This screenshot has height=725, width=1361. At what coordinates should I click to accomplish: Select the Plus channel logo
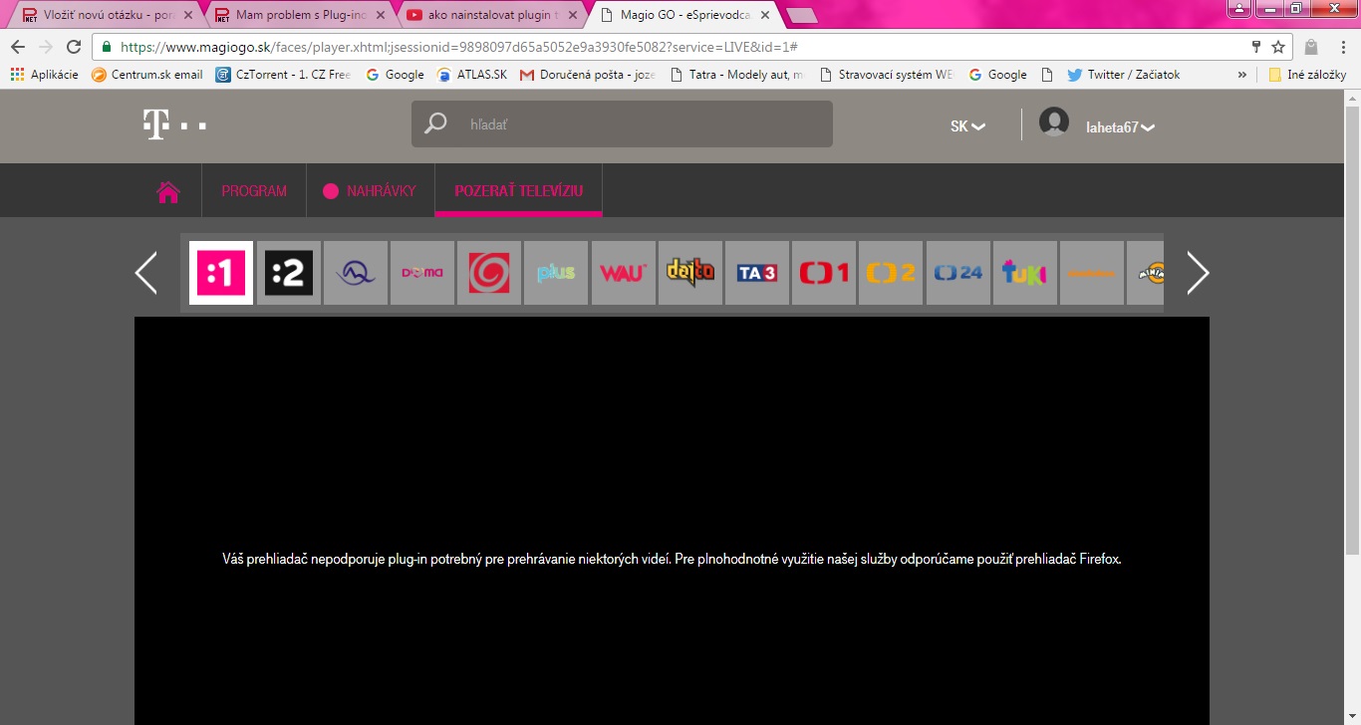555,273
